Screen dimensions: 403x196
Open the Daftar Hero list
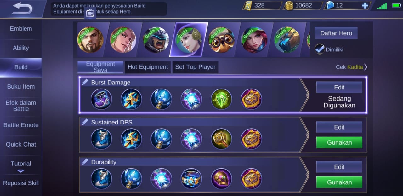[336, 33]
